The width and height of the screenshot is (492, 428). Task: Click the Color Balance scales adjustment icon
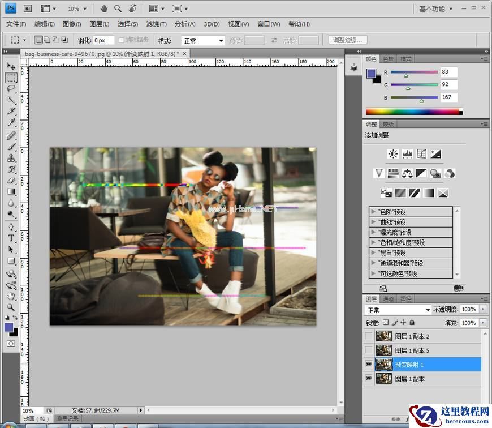click(x=407, y=173)
